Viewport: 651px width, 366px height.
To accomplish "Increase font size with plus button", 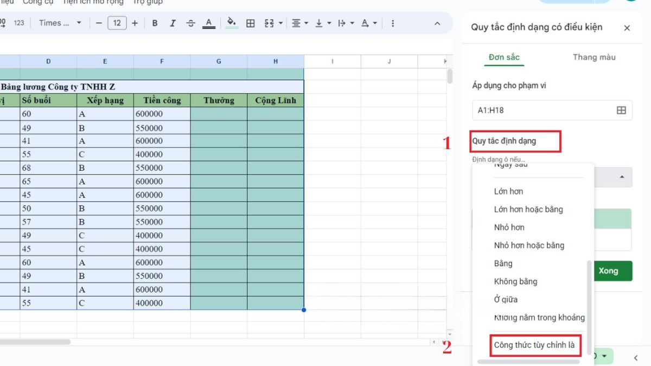I will click(x=135, y=23).
